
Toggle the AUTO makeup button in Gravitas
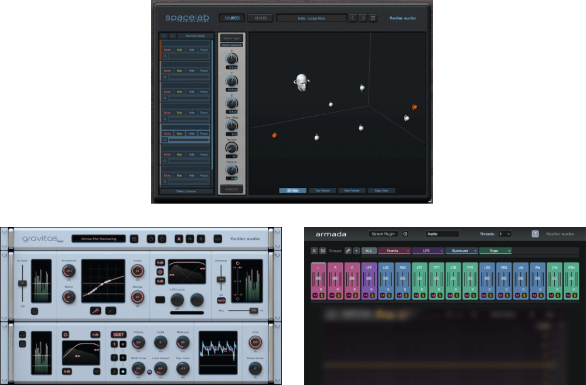221,300
